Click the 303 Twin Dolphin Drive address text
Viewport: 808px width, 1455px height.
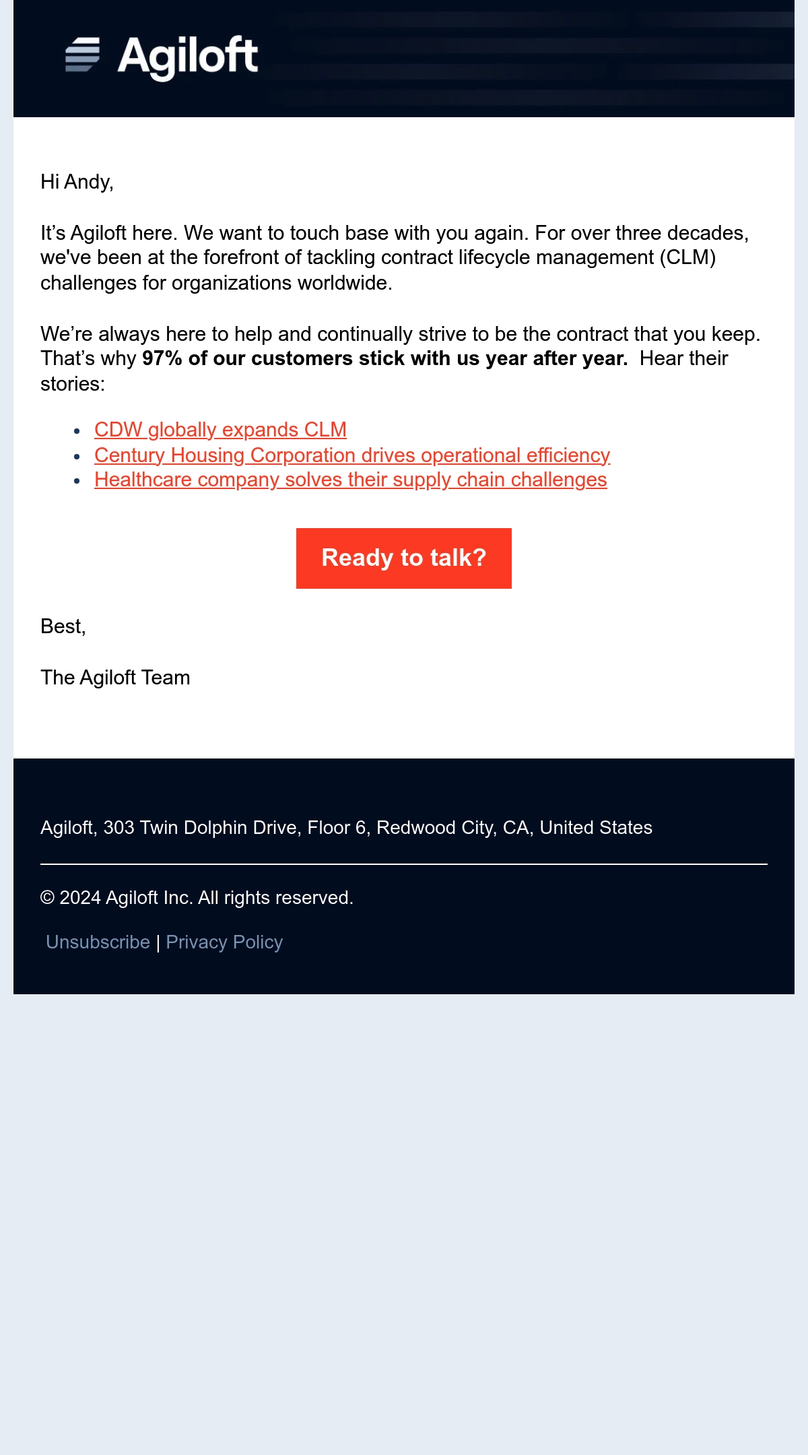[346, 827]
